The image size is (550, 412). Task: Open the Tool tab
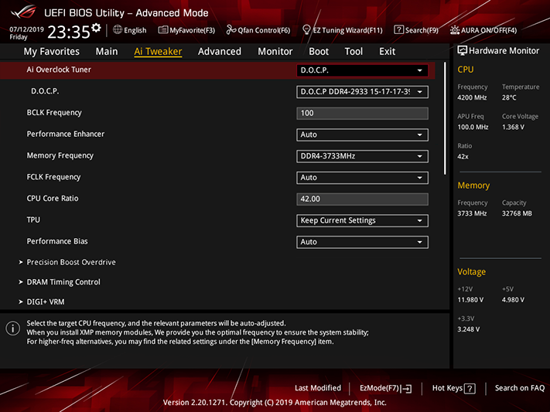coord(354,52)
